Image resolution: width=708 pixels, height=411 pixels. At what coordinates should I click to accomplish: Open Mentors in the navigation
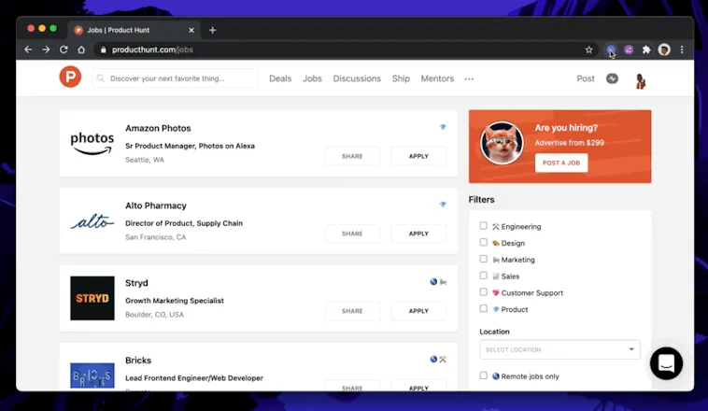[x=437, y=78]
